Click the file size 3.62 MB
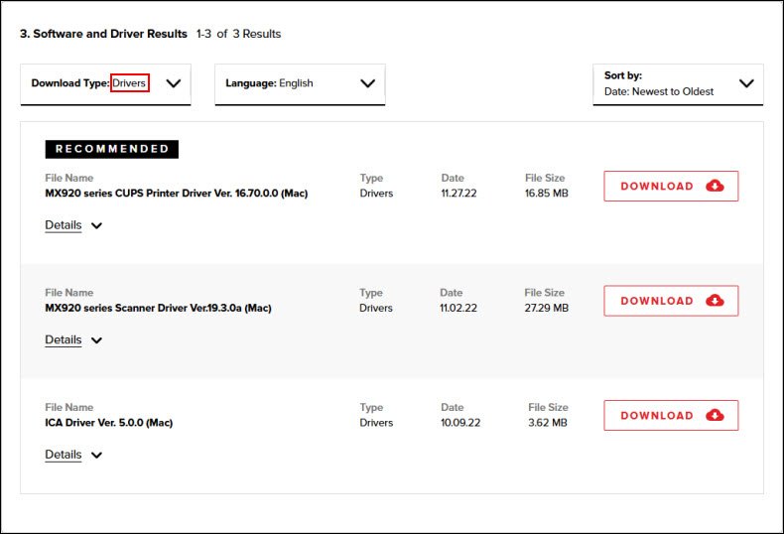 tap(548, 423)
